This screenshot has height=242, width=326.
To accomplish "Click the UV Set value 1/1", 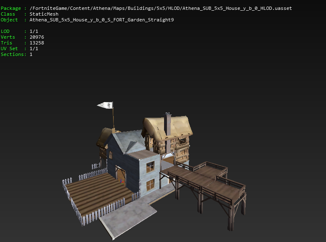I will click(x=34, y=49).
